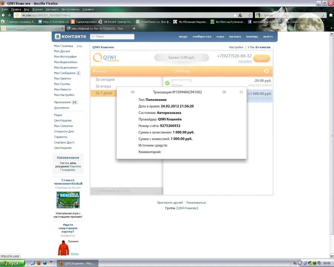Click the Купить link in the jacket ad
This screenshot has width=334, height=267.
(75, 254)
